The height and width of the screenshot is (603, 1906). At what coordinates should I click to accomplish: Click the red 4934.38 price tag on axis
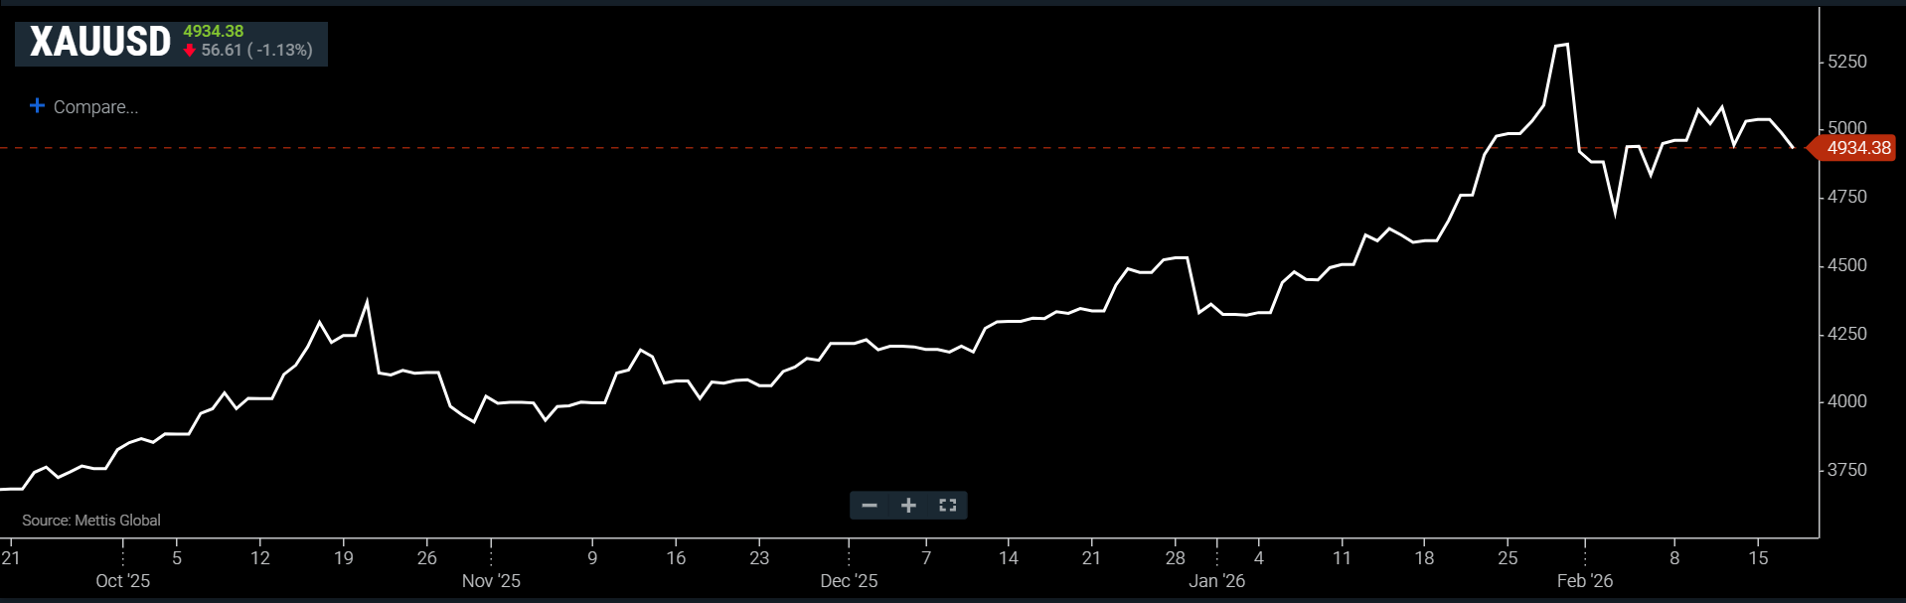[x=1856, y=148]
